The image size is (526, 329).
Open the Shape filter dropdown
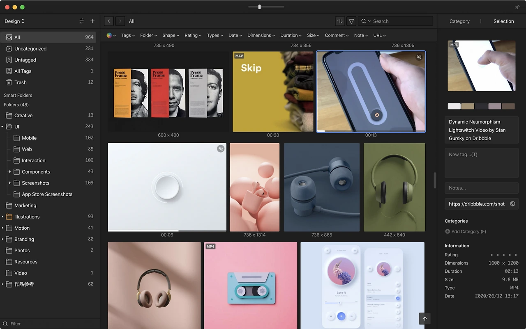pos(171,35)
